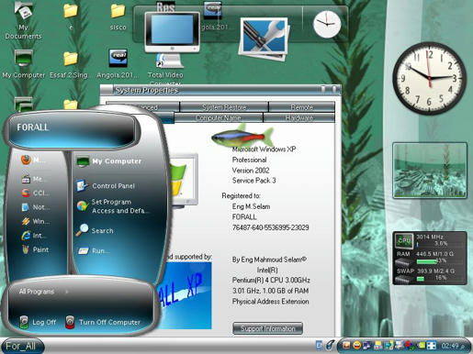Click the orange first tray icon
Viewport: 473px width, 354px height.
(x=346, y=346)
